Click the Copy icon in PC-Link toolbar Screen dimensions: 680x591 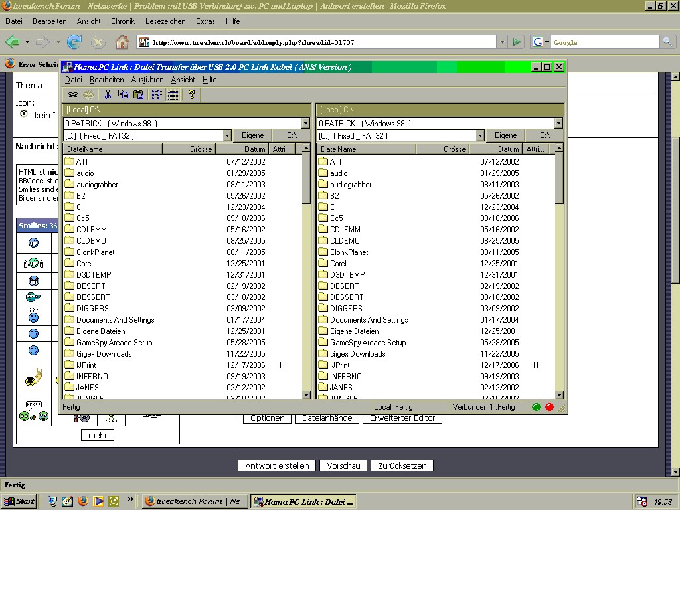123,94
